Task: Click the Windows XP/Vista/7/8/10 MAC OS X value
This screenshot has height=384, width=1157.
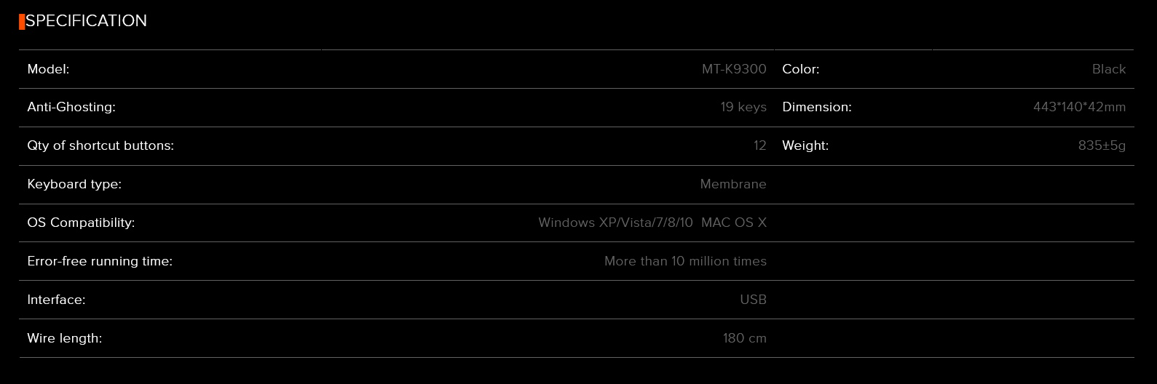Action: [x=652, y=223]
